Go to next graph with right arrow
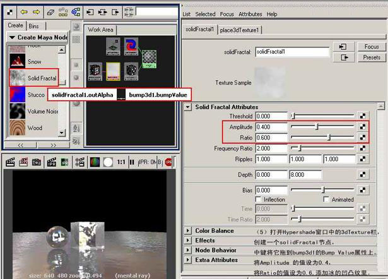 [x=37, y=12]
